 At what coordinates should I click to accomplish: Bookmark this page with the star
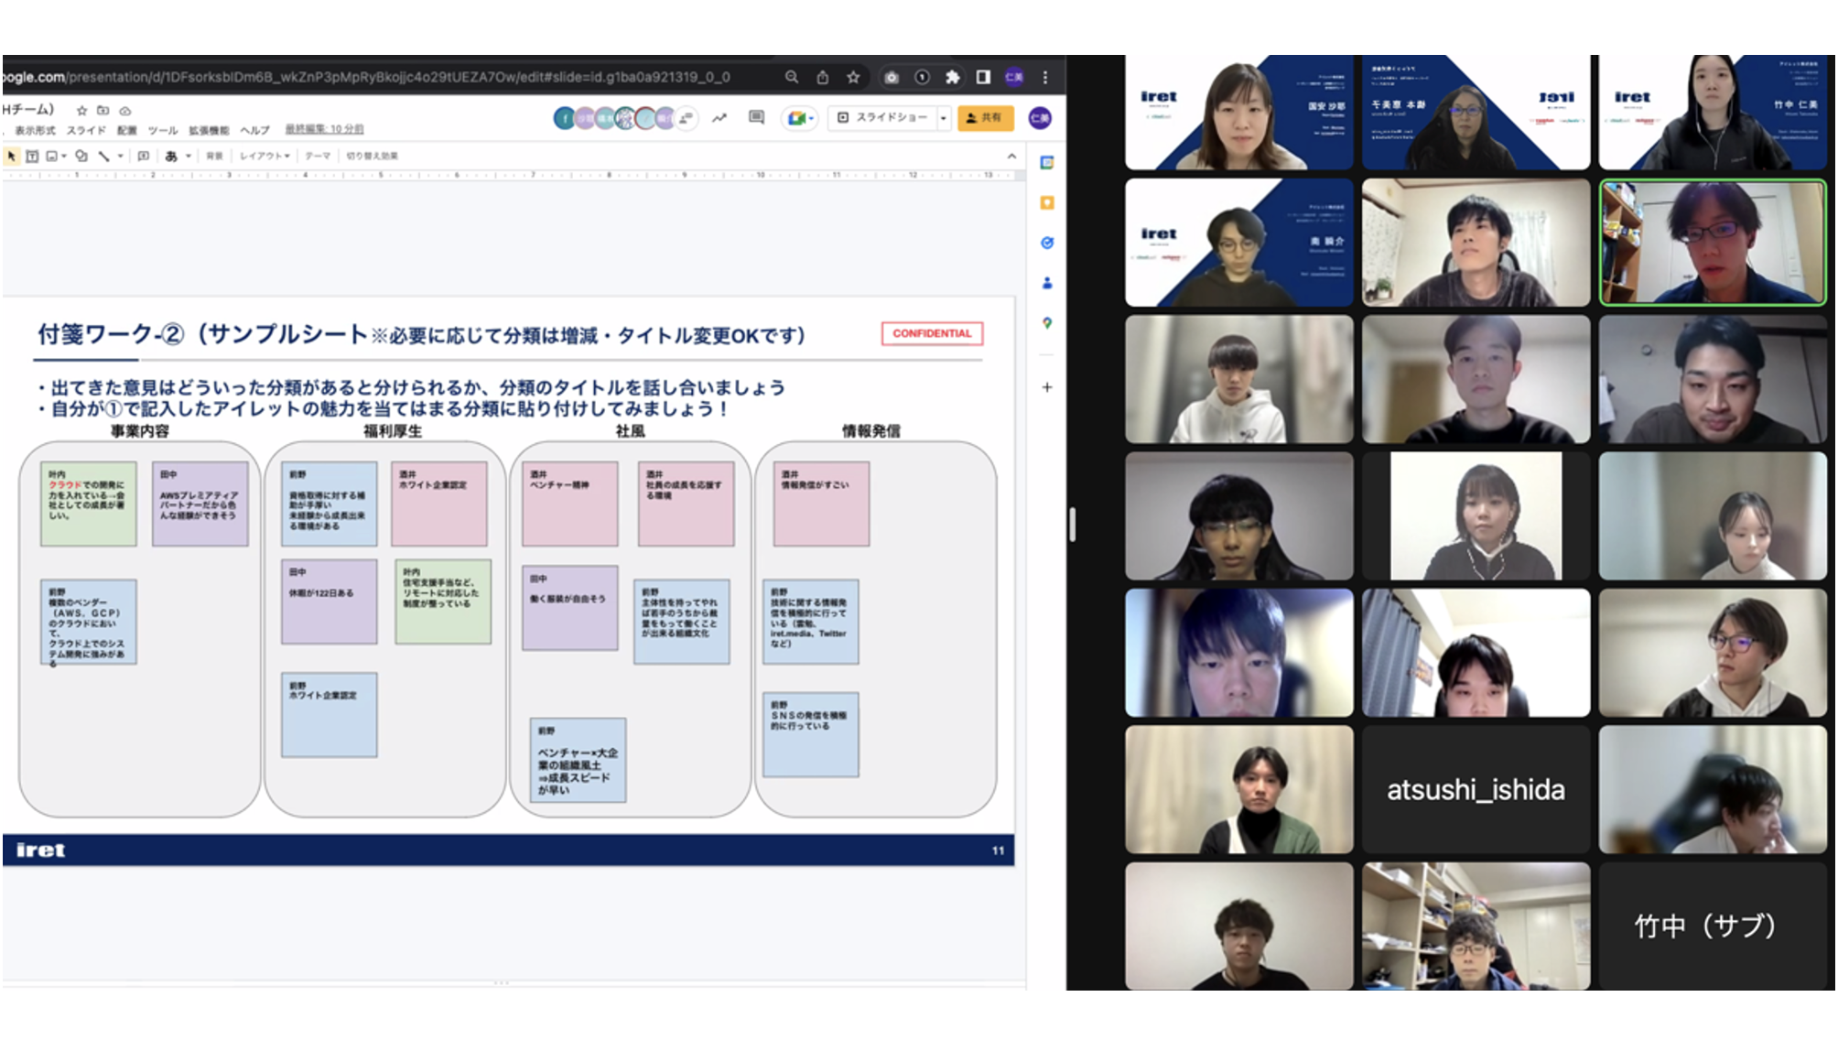coord(853,78)
